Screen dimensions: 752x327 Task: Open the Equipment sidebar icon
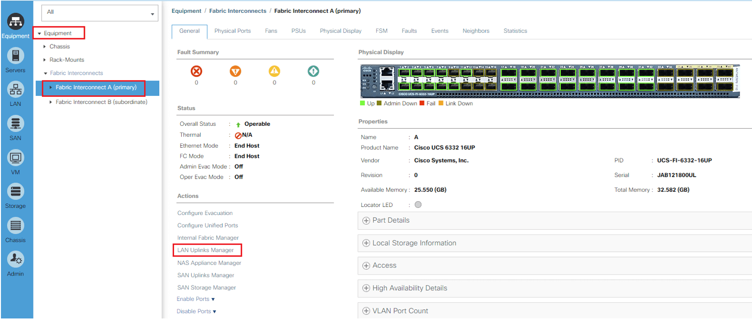pyautogui.click(x=16, y=21)
